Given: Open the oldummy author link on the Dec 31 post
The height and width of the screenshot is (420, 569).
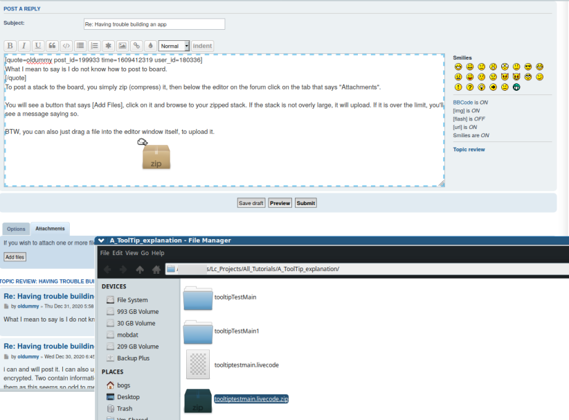Looking at the screenshot, I should click(x=28, y=306).
